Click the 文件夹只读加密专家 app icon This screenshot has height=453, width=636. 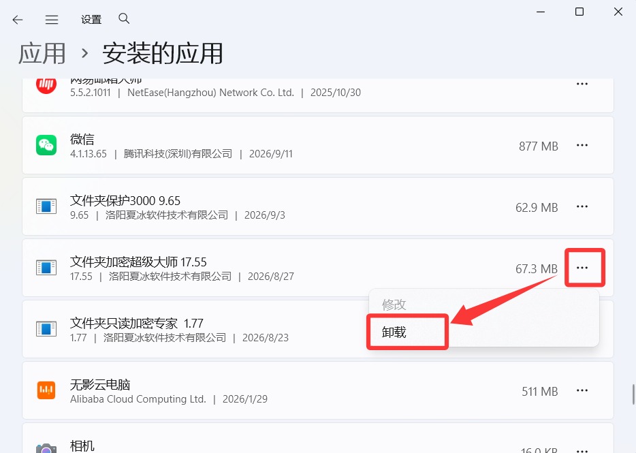click(46, 329)
